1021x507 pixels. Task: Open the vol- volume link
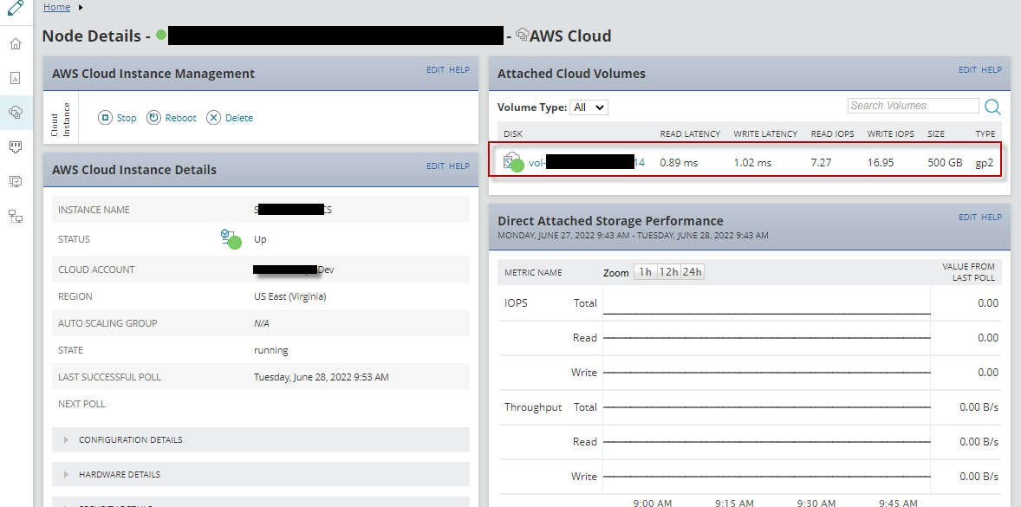[x=587, y=163]
